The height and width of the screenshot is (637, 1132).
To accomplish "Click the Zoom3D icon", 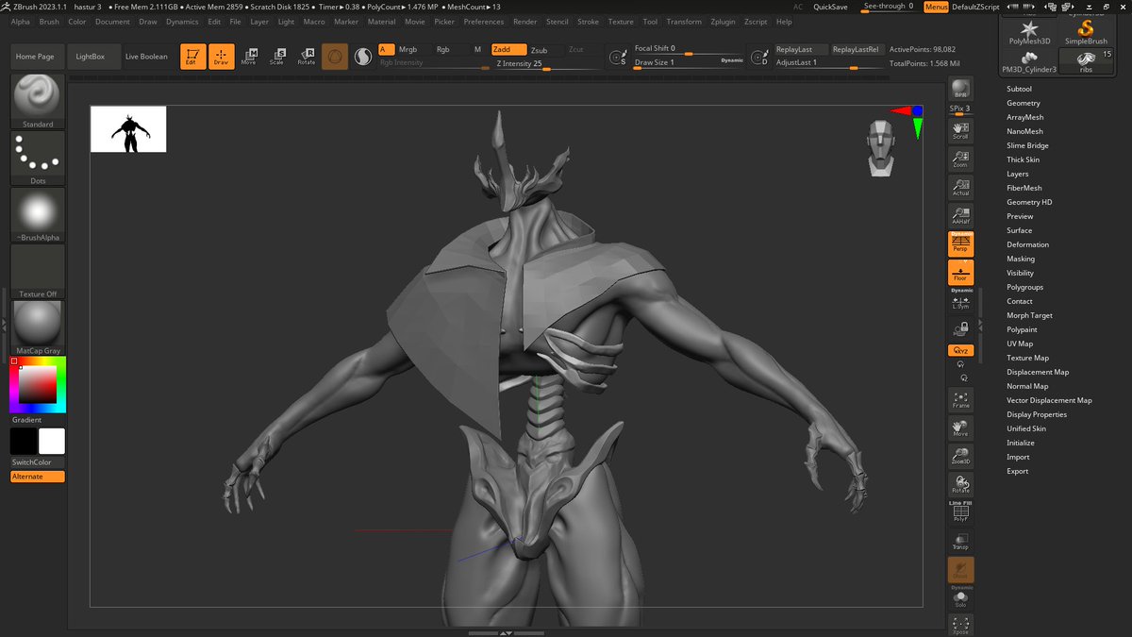I will pos(960,456).
